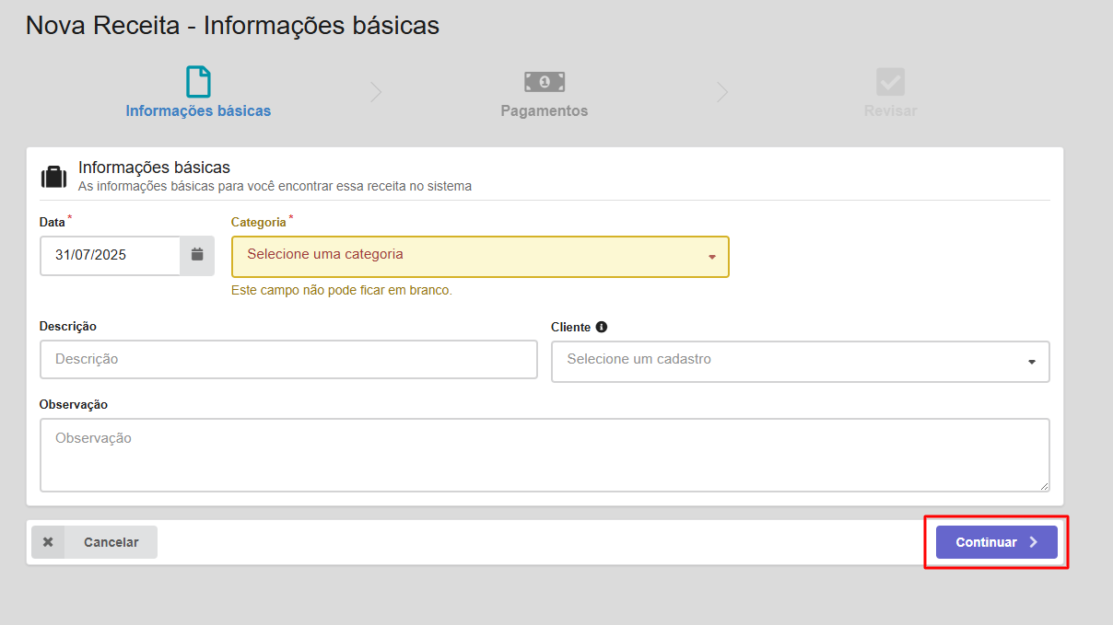
Task: Switch to the Informações básicas step label
Action: pos(198,111)
